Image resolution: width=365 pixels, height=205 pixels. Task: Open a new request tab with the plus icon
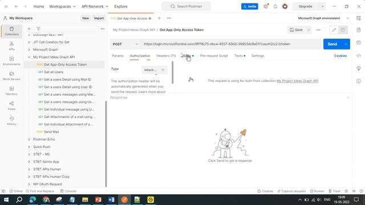tap(159, 18)
